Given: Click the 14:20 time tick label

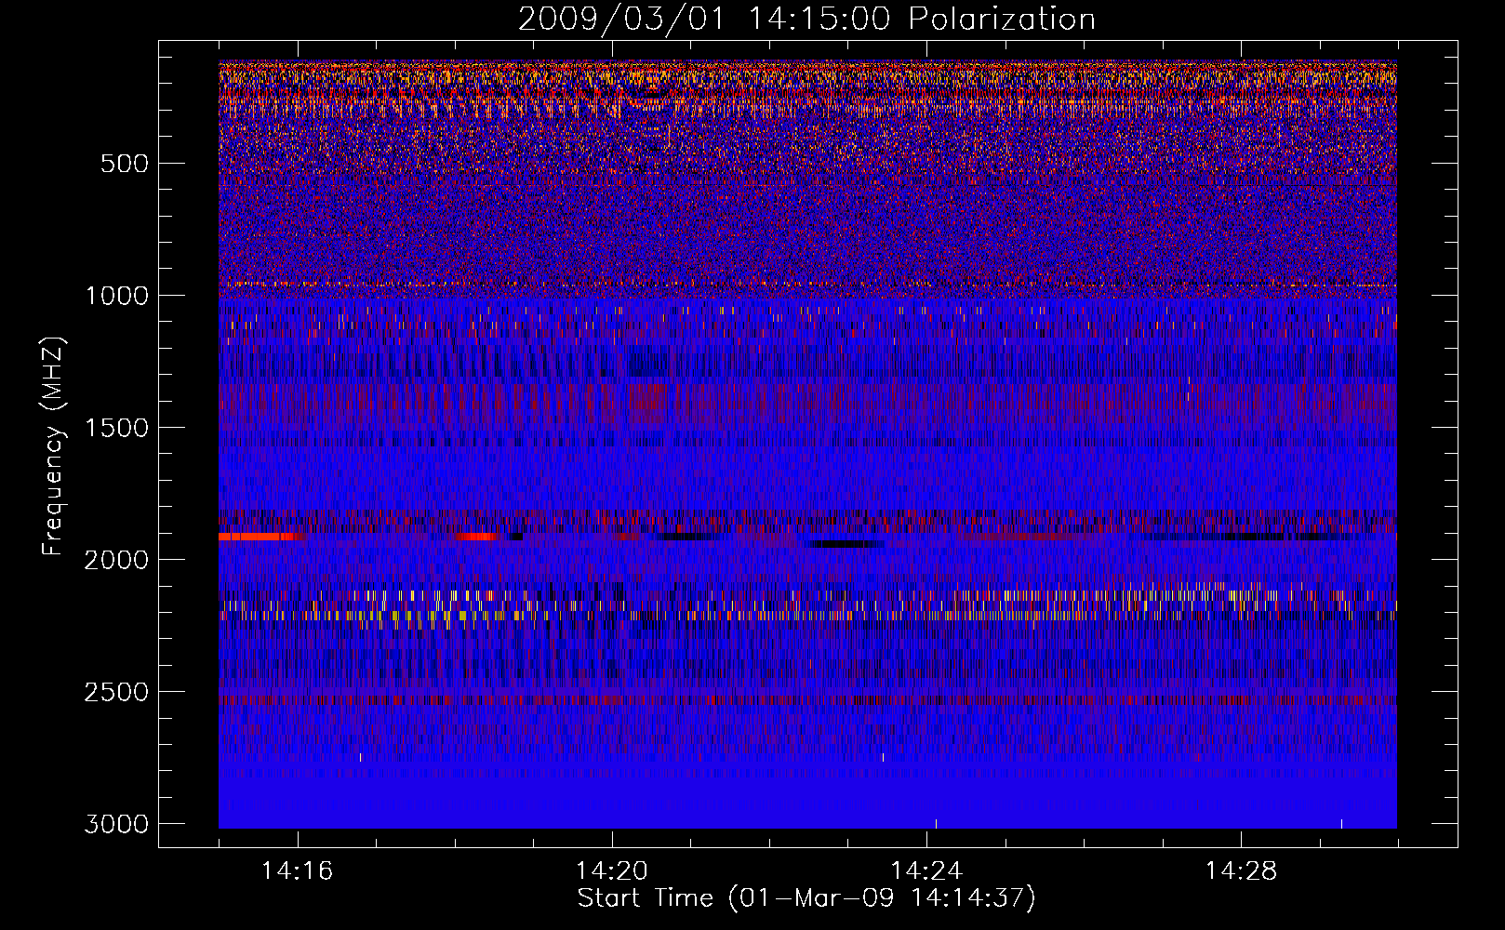Looking at the screenshot, I should coord(612,871).
